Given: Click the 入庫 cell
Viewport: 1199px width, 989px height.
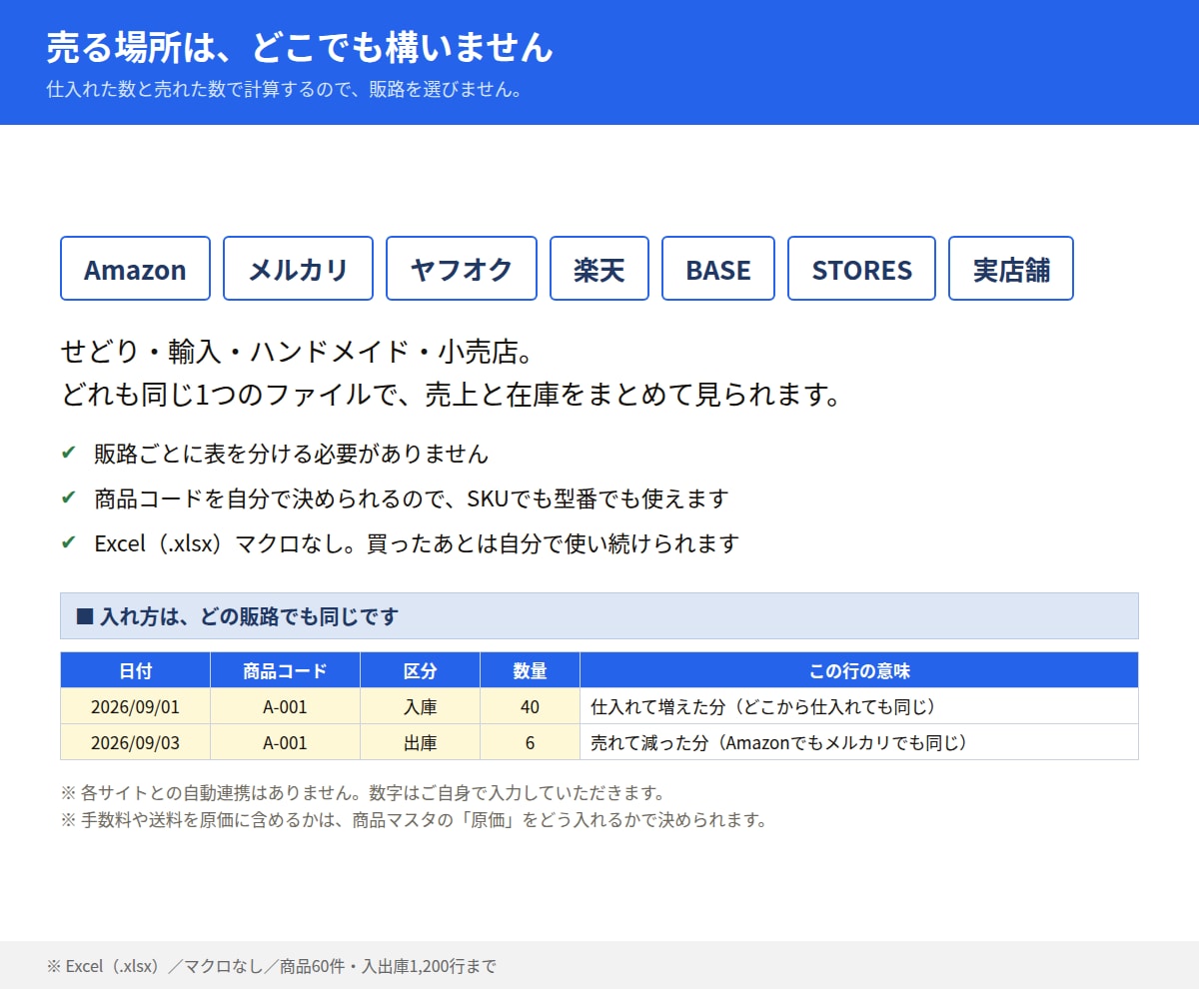Looking at the screenshot, I should [420, 706].
